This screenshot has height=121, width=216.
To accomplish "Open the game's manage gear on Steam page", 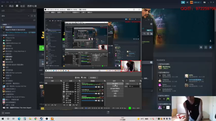I will (201, 47).
